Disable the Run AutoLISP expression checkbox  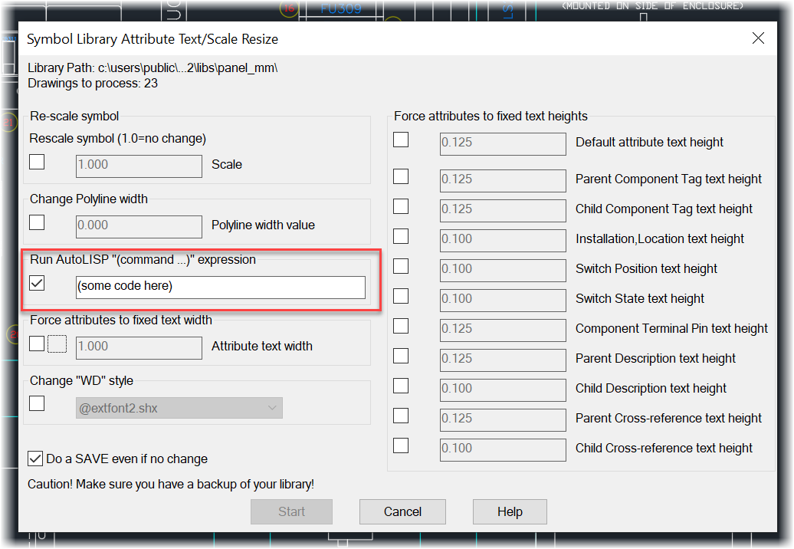[x=35, y=283]
